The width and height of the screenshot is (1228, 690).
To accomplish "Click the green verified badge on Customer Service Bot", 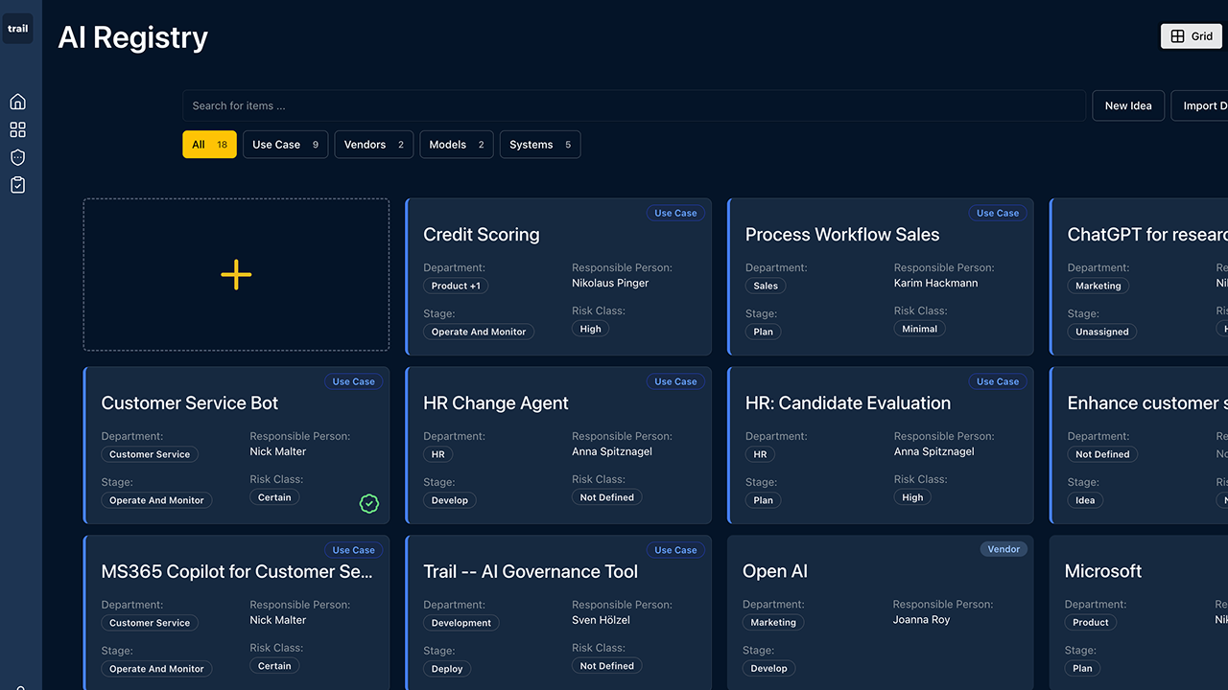I will pos(368,503).
